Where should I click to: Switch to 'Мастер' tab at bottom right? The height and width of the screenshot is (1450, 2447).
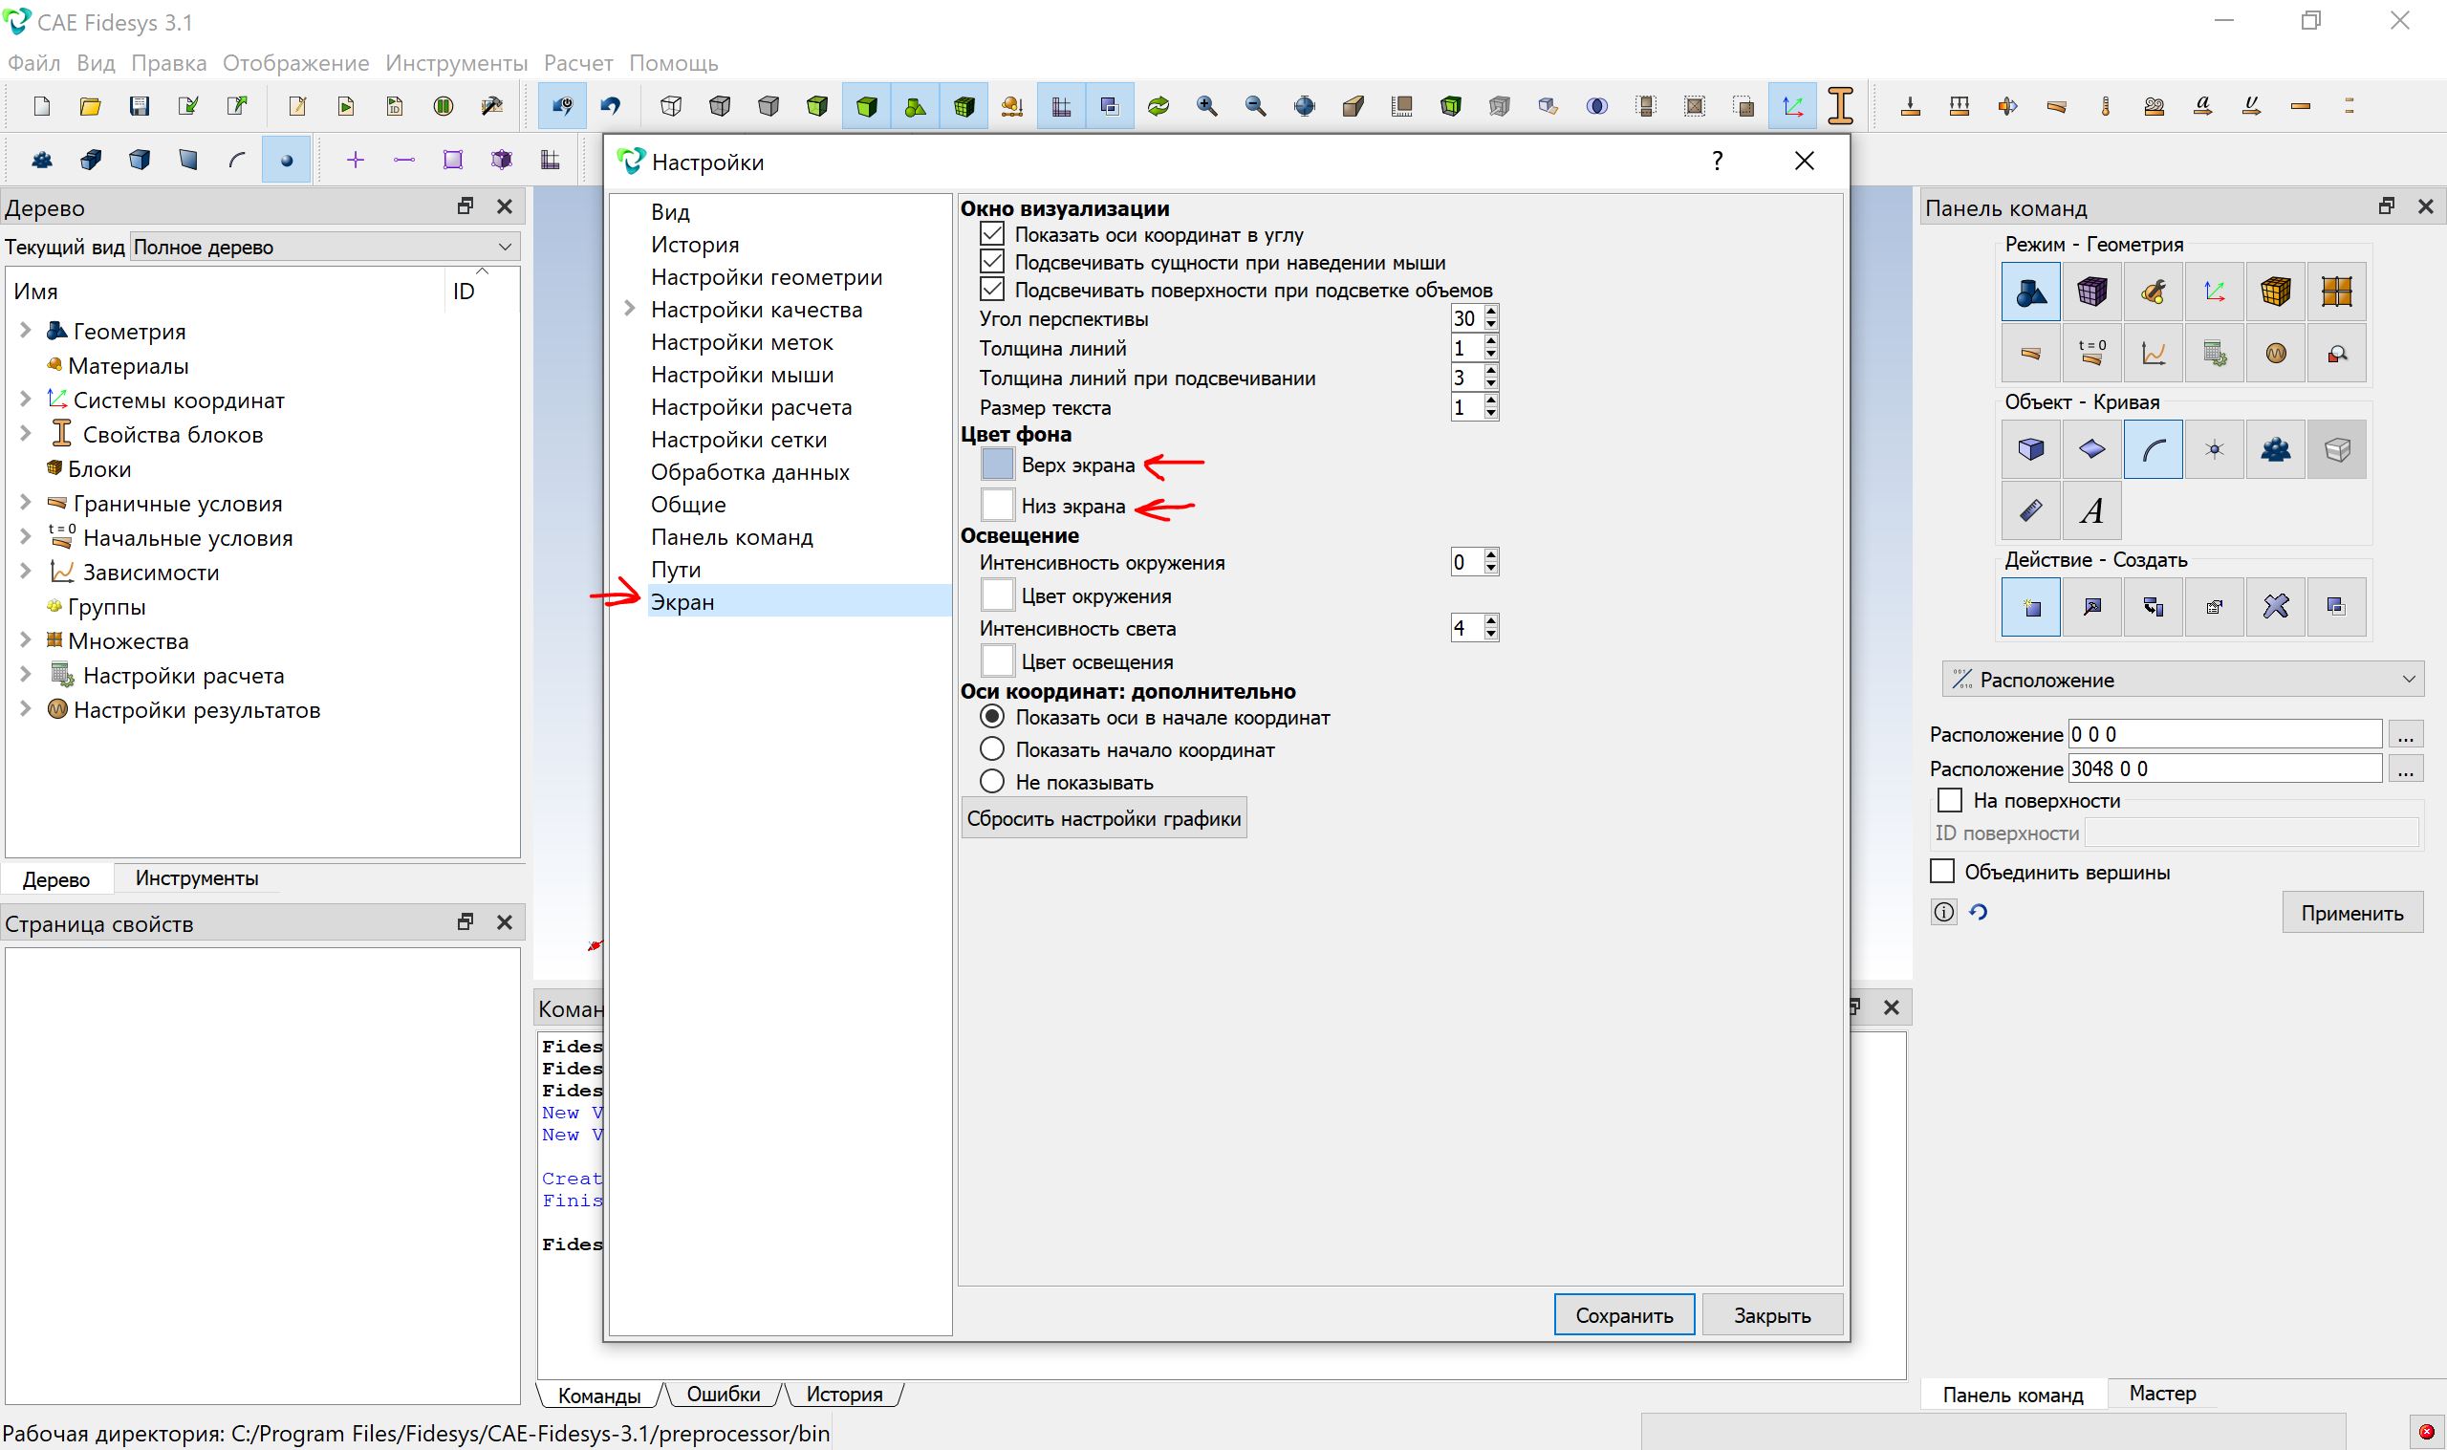coord(2162,1394)
